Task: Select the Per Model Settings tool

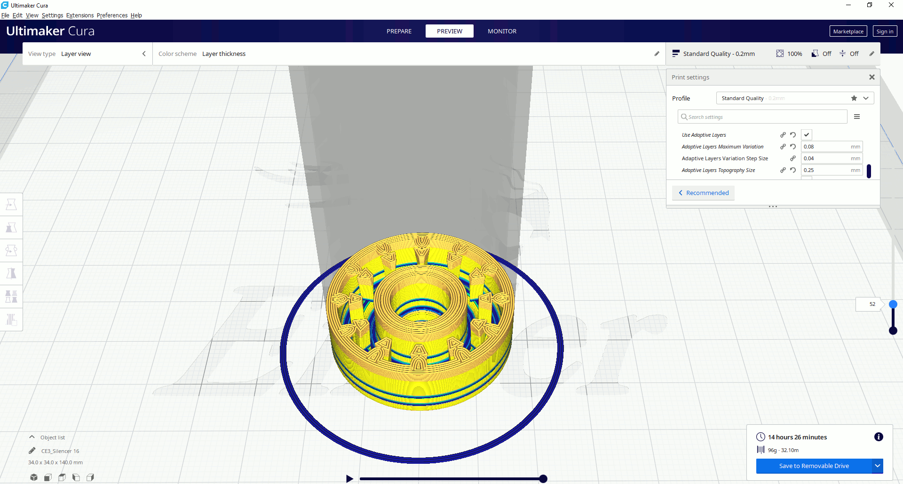Action: (x=11, y=297)
